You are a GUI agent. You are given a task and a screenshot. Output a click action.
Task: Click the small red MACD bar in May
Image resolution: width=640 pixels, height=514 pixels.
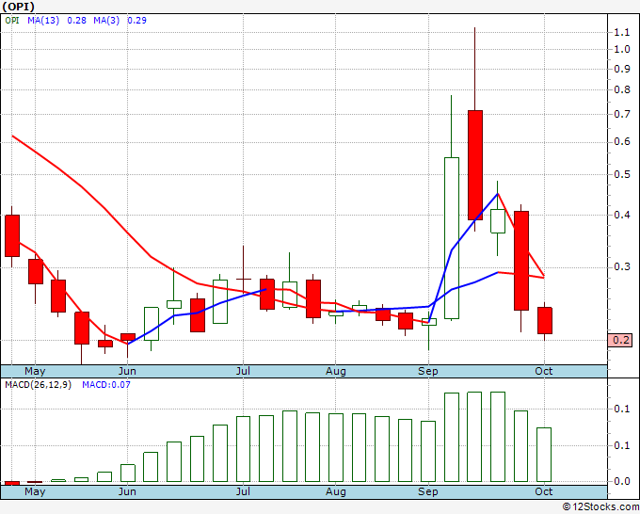(x=12, y=483)
